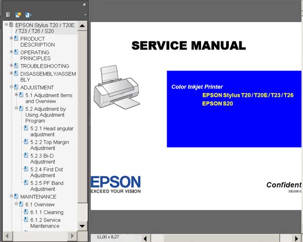Click the ADJUSTMENT bookmark page icon
The height and width of the screenshot is (242, 303).
pos(16,87)
